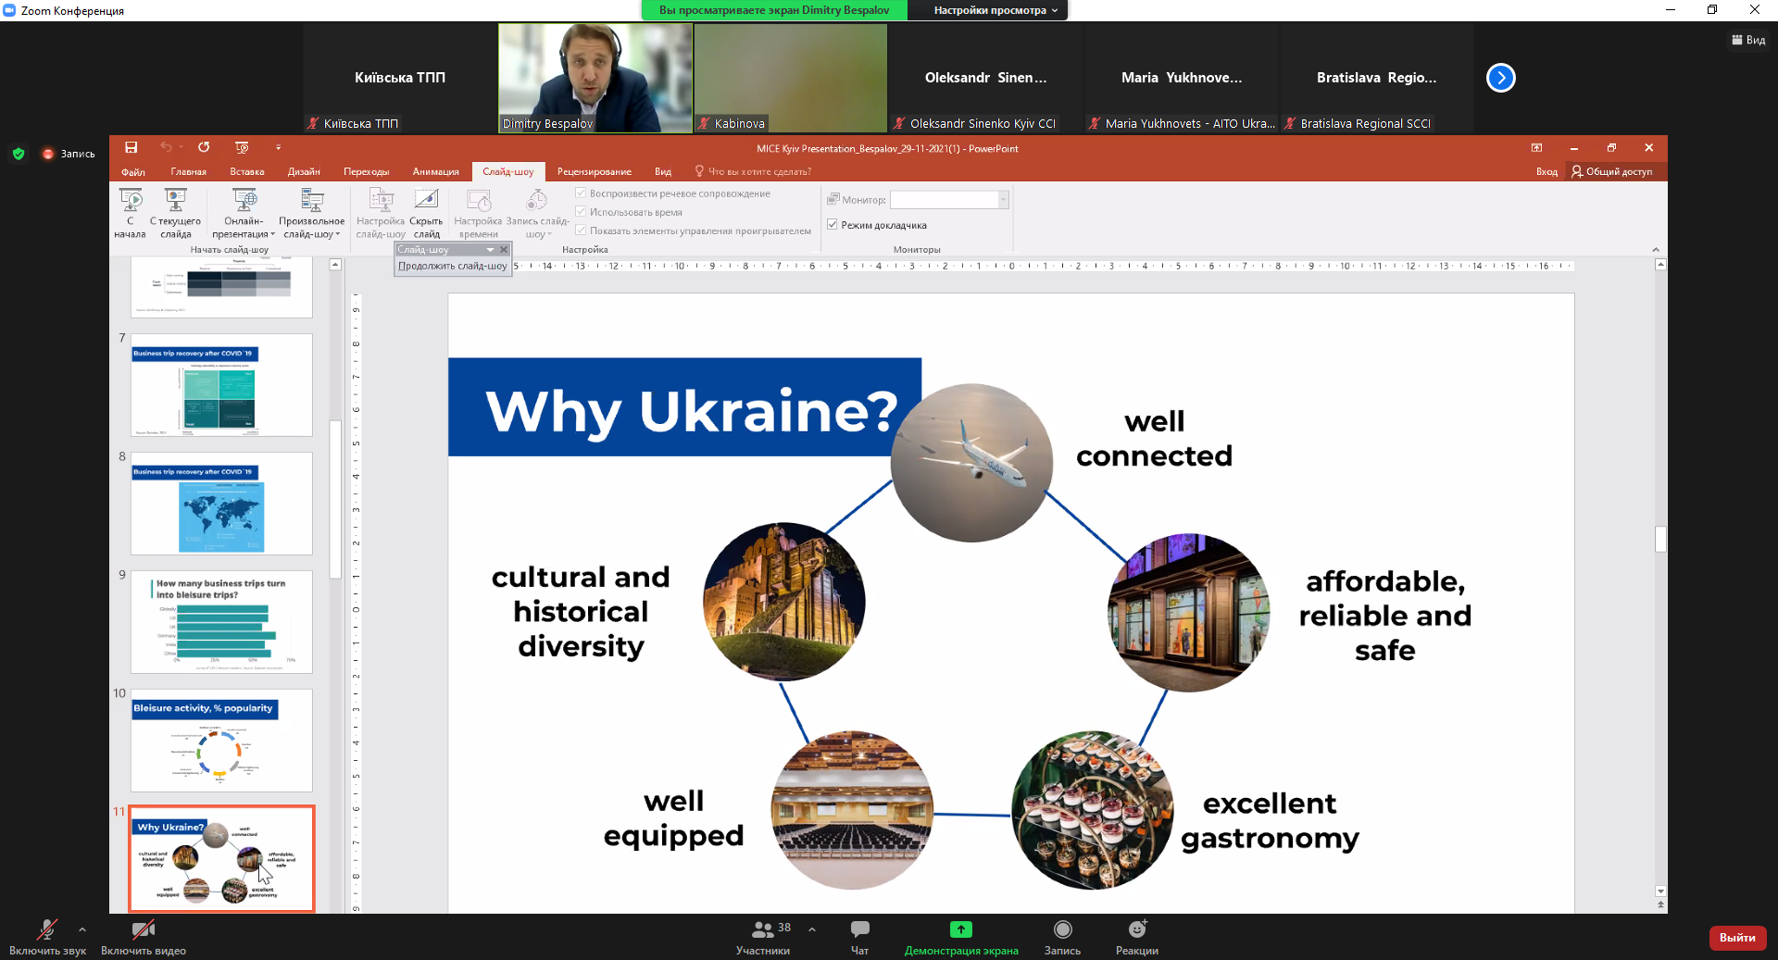Toggle play narration checkbox
Viewport: 1778px width, 960px height.
581,193
